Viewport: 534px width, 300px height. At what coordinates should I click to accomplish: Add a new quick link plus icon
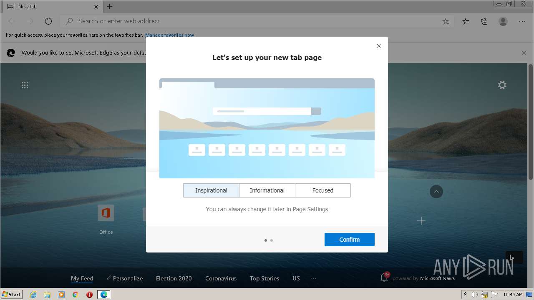(421, 221)
